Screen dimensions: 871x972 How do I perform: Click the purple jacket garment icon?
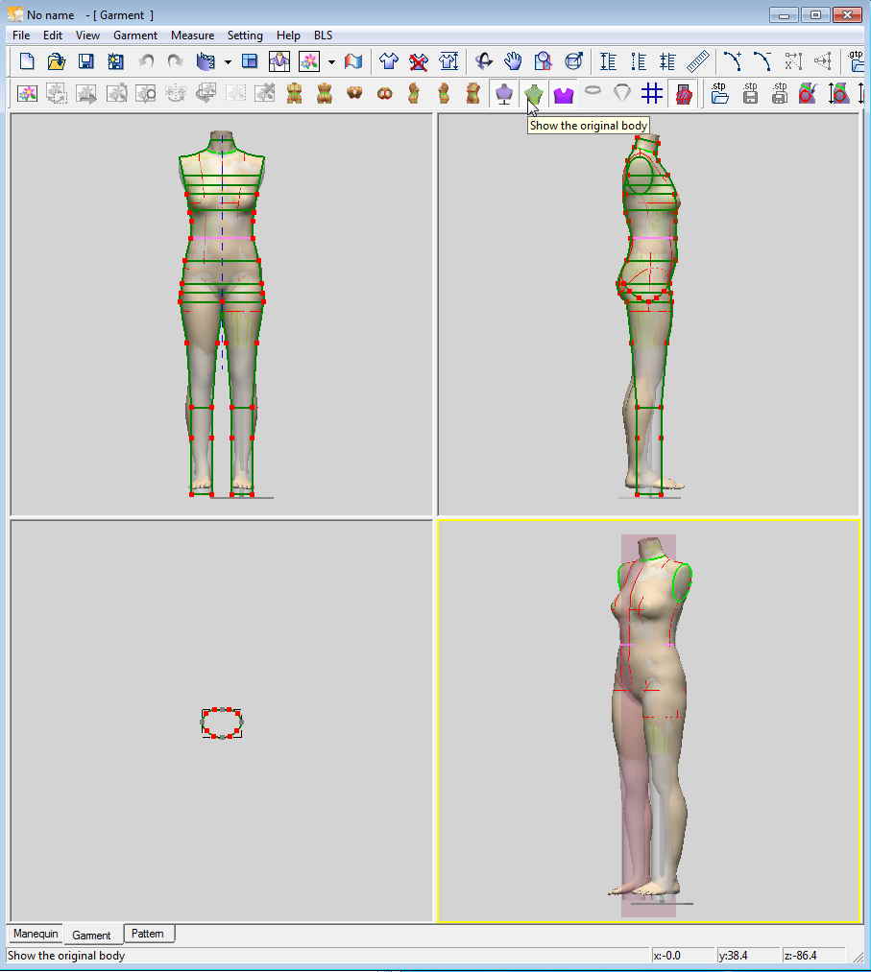tap(279, 60)
